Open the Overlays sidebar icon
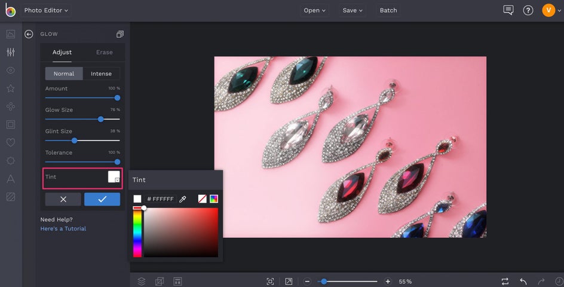Screen dimensions: 564x287 pyautogui.click(x=11, y=161)
